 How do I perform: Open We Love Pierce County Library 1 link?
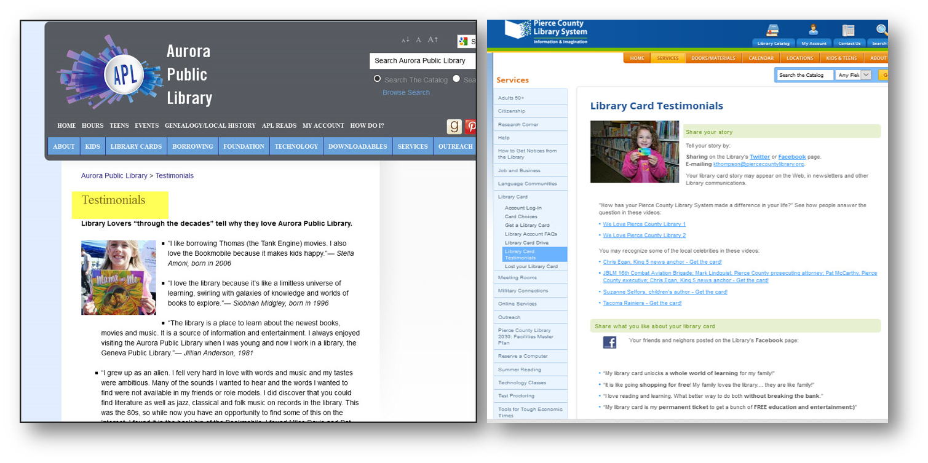coord(644,224)
